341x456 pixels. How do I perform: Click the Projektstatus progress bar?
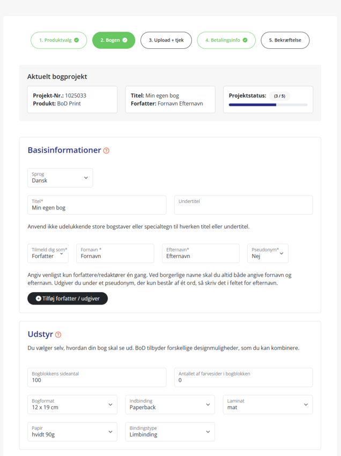(x=268, y=105)
